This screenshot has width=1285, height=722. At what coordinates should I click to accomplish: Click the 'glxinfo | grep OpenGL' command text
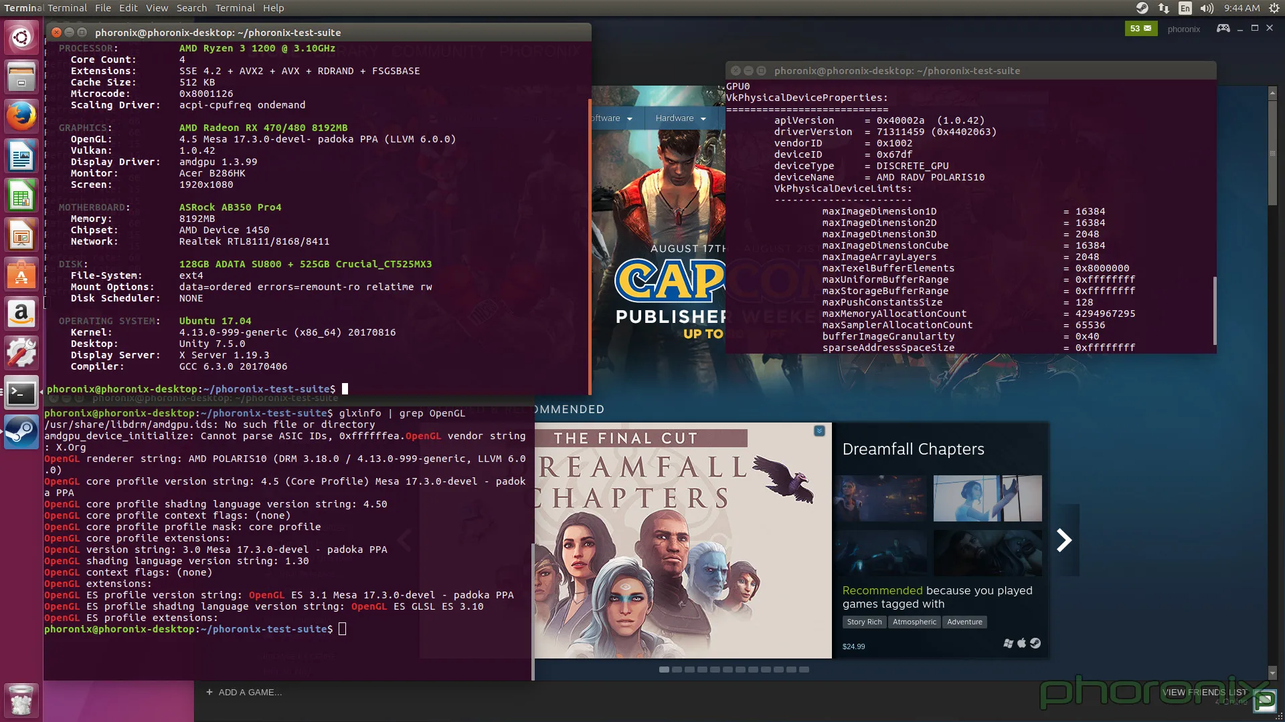(x=402, y=413)
